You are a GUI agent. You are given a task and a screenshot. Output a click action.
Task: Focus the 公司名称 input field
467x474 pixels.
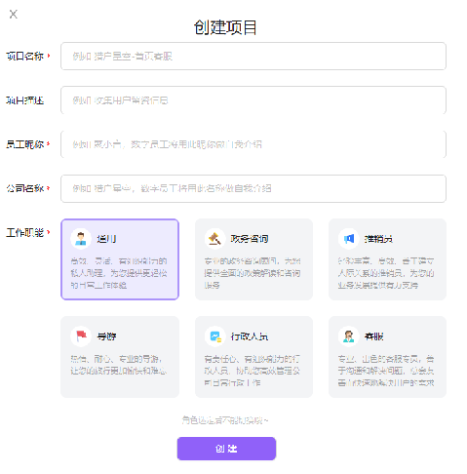(253, 188)
